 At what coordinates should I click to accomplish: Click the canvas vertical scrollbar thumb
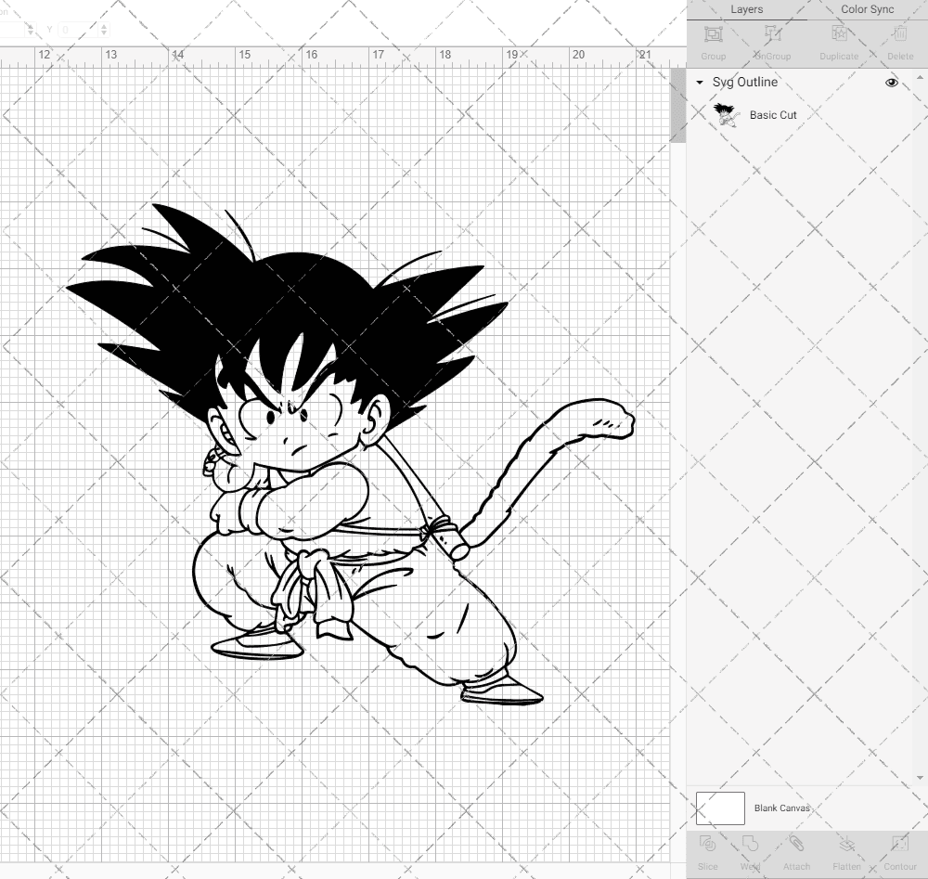pos(677,106)
